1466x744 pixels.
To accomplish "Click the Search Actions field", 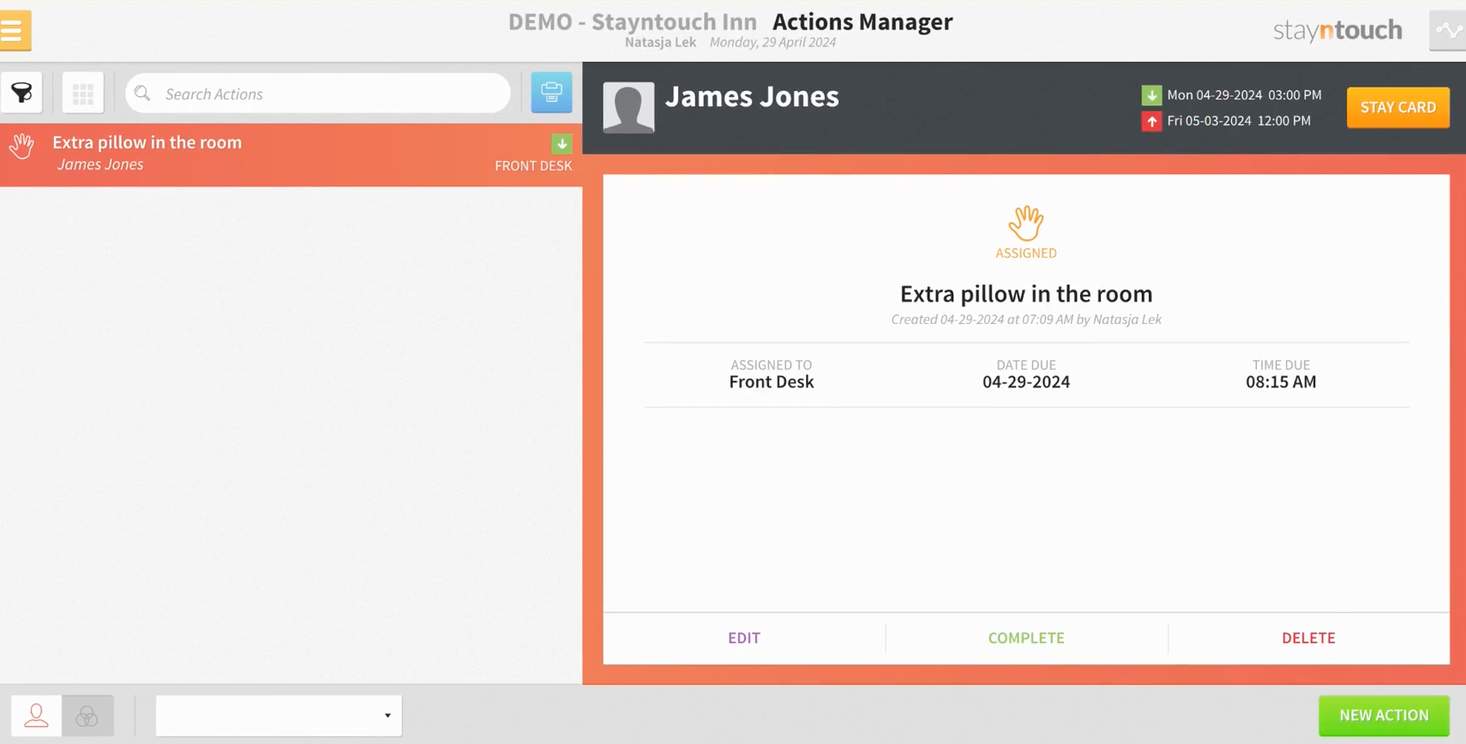I will pos(318,93).
